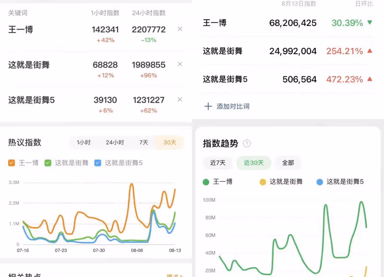Viewport: 384px width, 277px height.
Task: Click the 24,992,004 index value
Action: [293, 51]
